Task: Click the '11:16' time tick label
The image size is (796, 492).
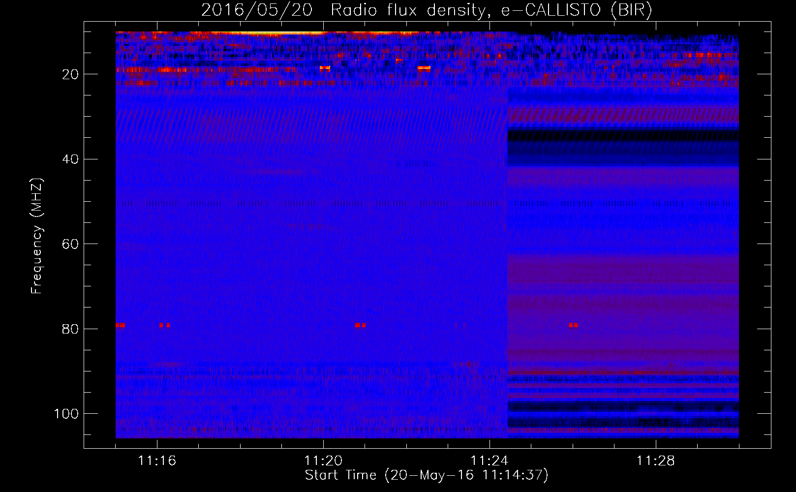Action: point(157,461)
